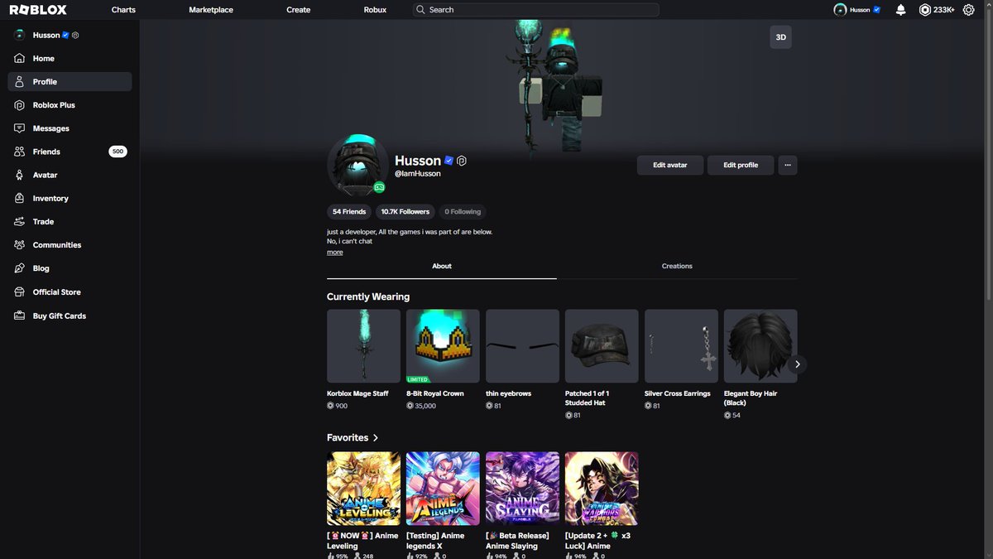This screenshot has width=993, height=559.
Task: Open the Robux balance icon 233K+
Action: [x=925, y=10]
